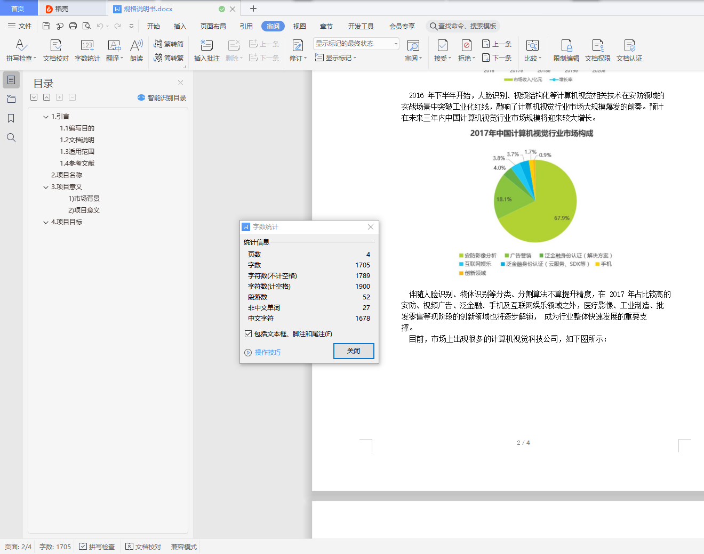Convert text with 繁转简
The image size is (704, 554).
tap(169, 44)
